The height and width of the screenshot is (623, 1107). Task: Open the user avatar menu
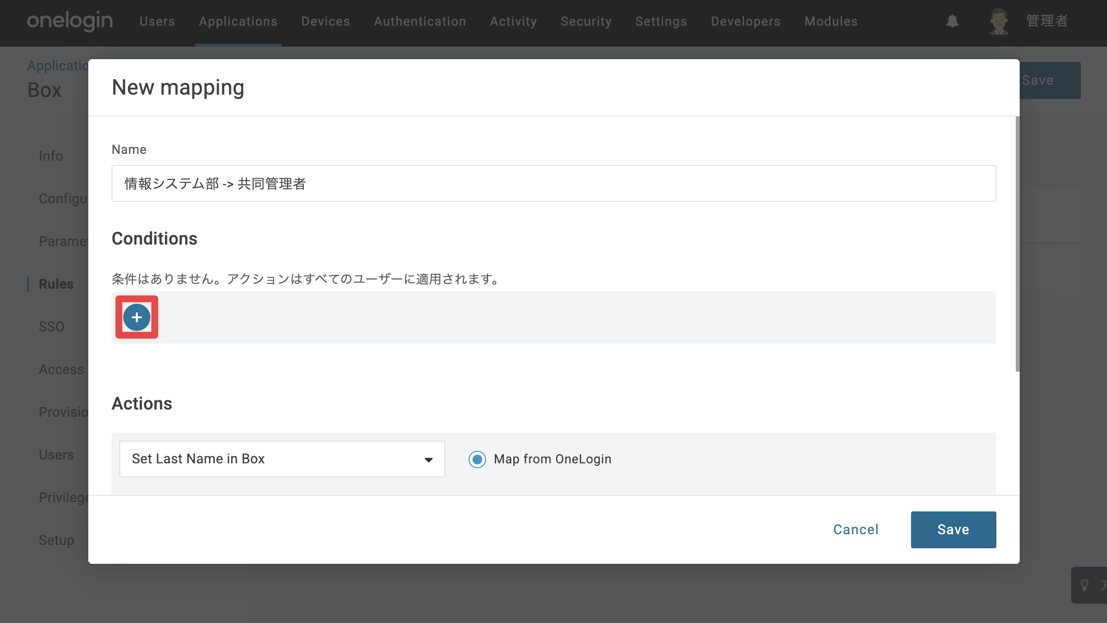pyautogui.click(x=999, y=21)
